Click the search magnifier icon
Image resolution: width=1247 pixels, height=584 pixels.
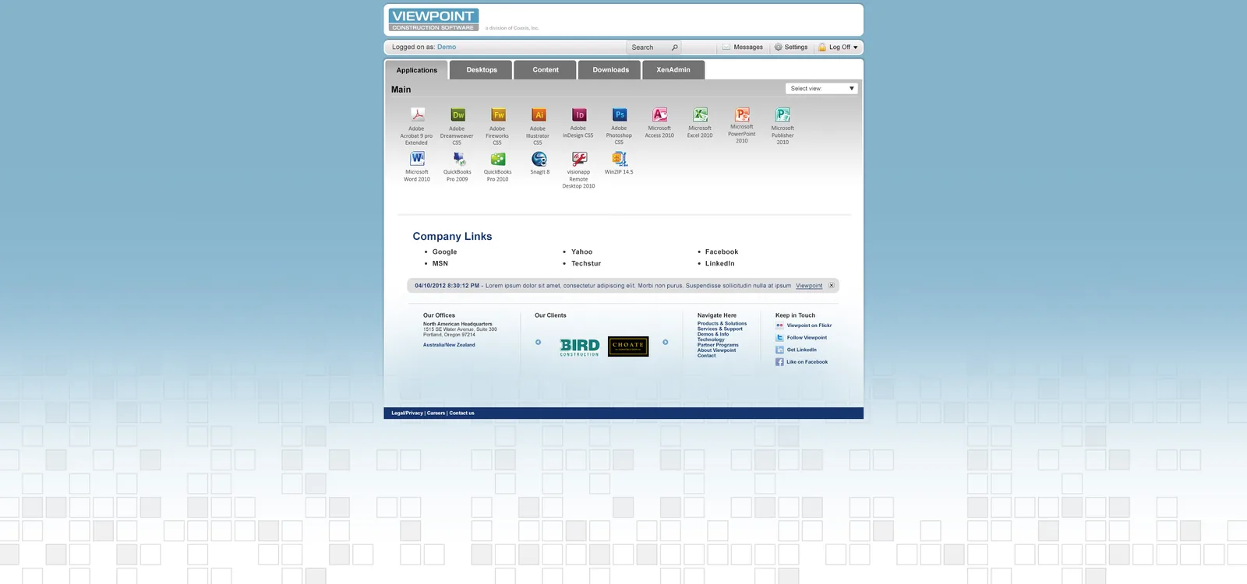pyautogui.click(x=675, y=47)
